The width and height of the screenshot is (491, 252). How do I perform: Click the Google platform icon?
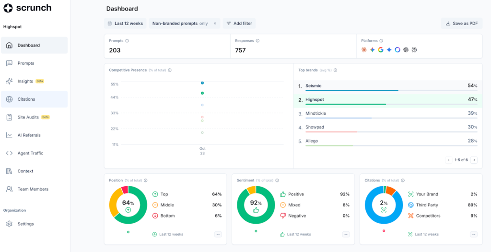pyautogui.click(x=381, y=50)
